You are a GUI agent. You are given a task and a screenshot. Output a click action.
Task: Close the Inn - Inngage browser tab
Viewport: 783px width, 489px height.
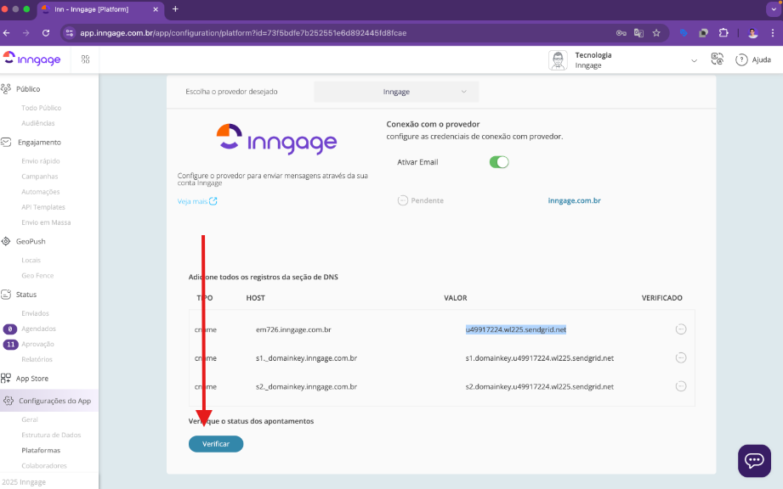(x=156, y=9)
